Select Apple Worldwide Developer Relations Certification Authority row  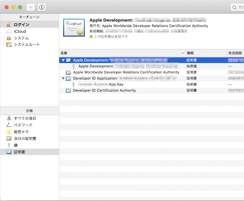click(x=126, y=72)
